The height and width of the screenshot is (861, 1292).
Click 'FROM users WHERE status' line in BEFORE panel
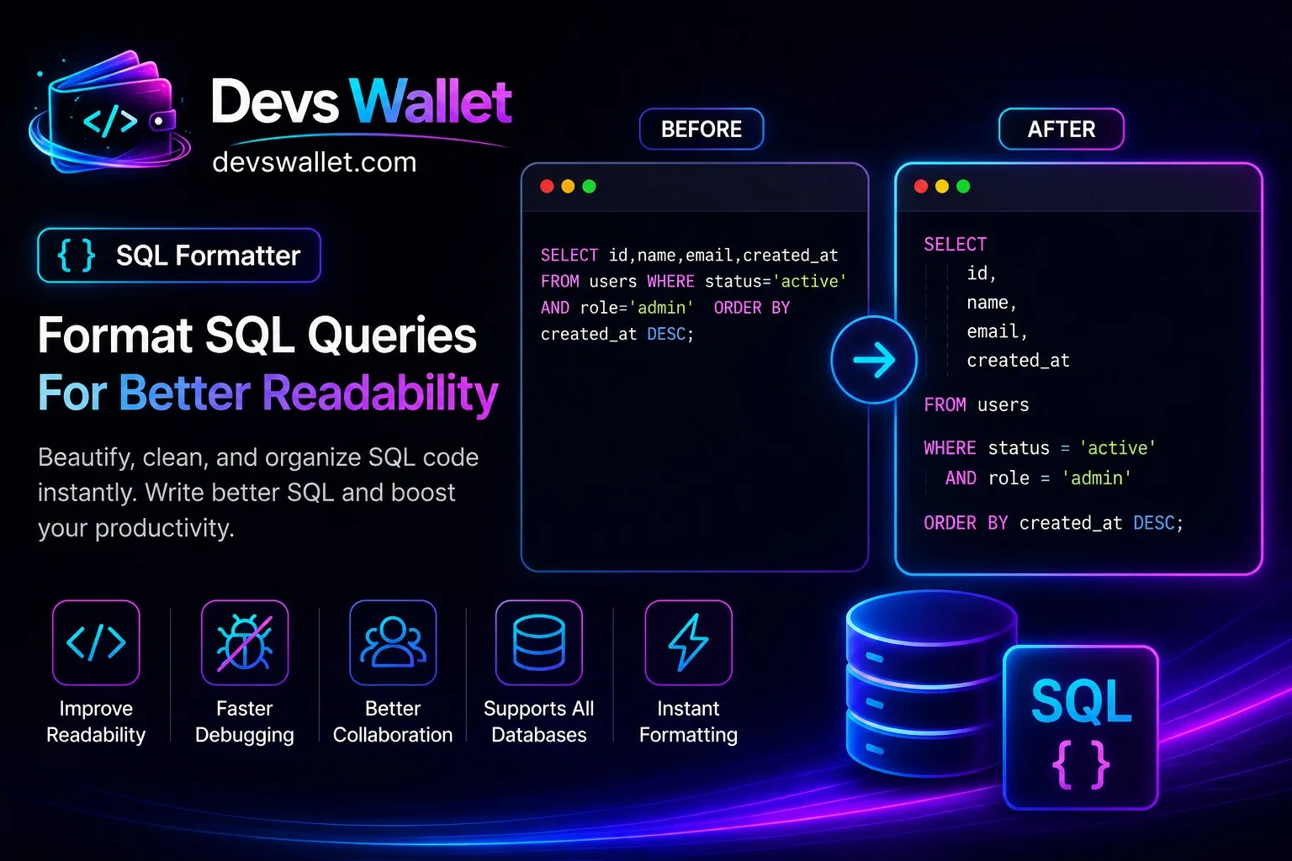[694, 281]
